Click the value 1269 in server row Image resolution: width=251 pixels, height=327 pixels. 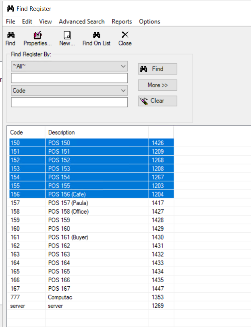coord(158,306)
